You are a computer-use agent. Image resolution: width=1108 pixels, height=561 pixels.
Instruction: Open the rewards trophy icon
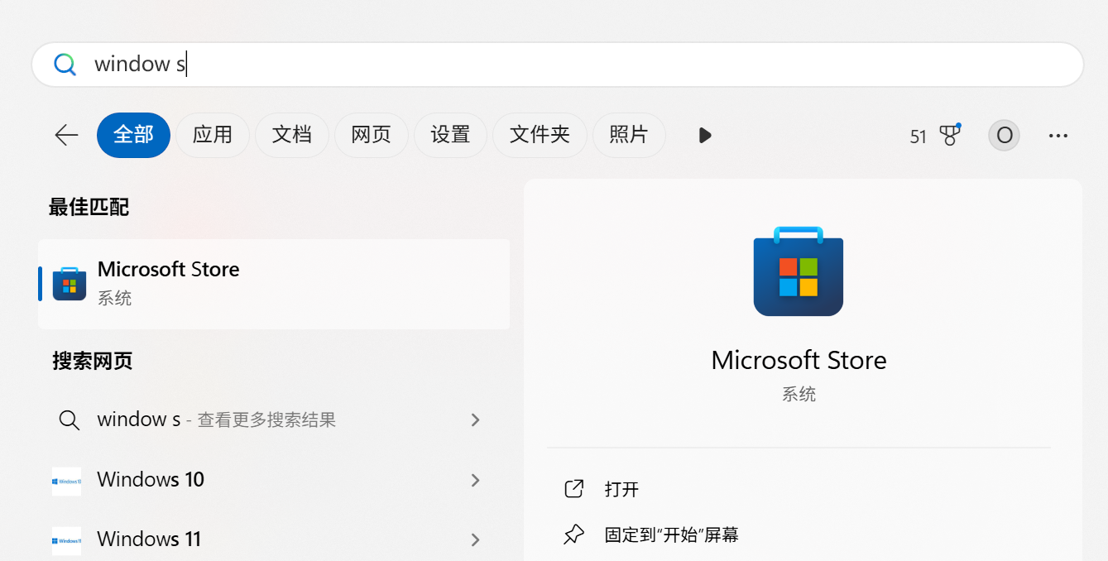(950, 135)
